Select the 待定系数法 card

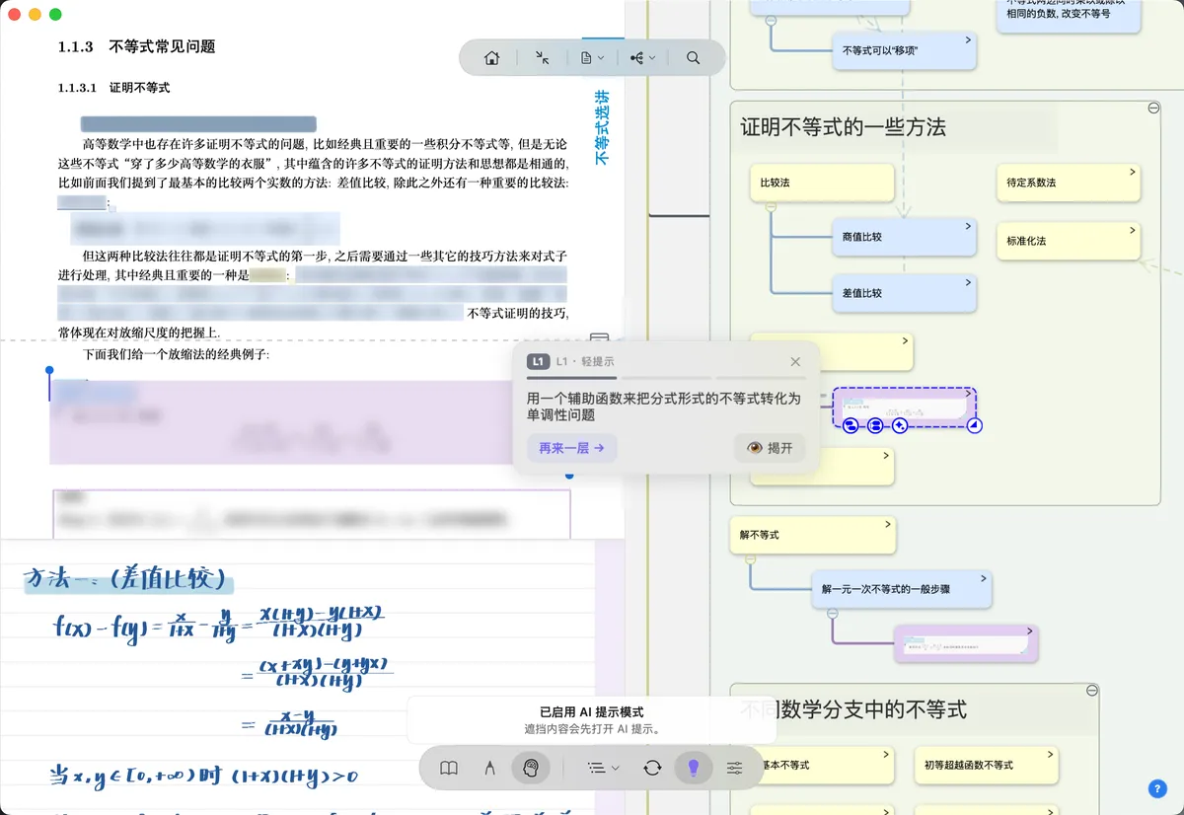pos(1069,183)
